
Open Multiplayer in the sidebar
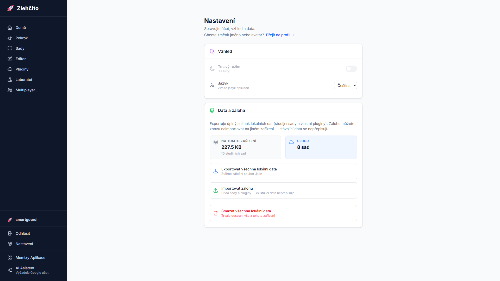coord(33,90)
